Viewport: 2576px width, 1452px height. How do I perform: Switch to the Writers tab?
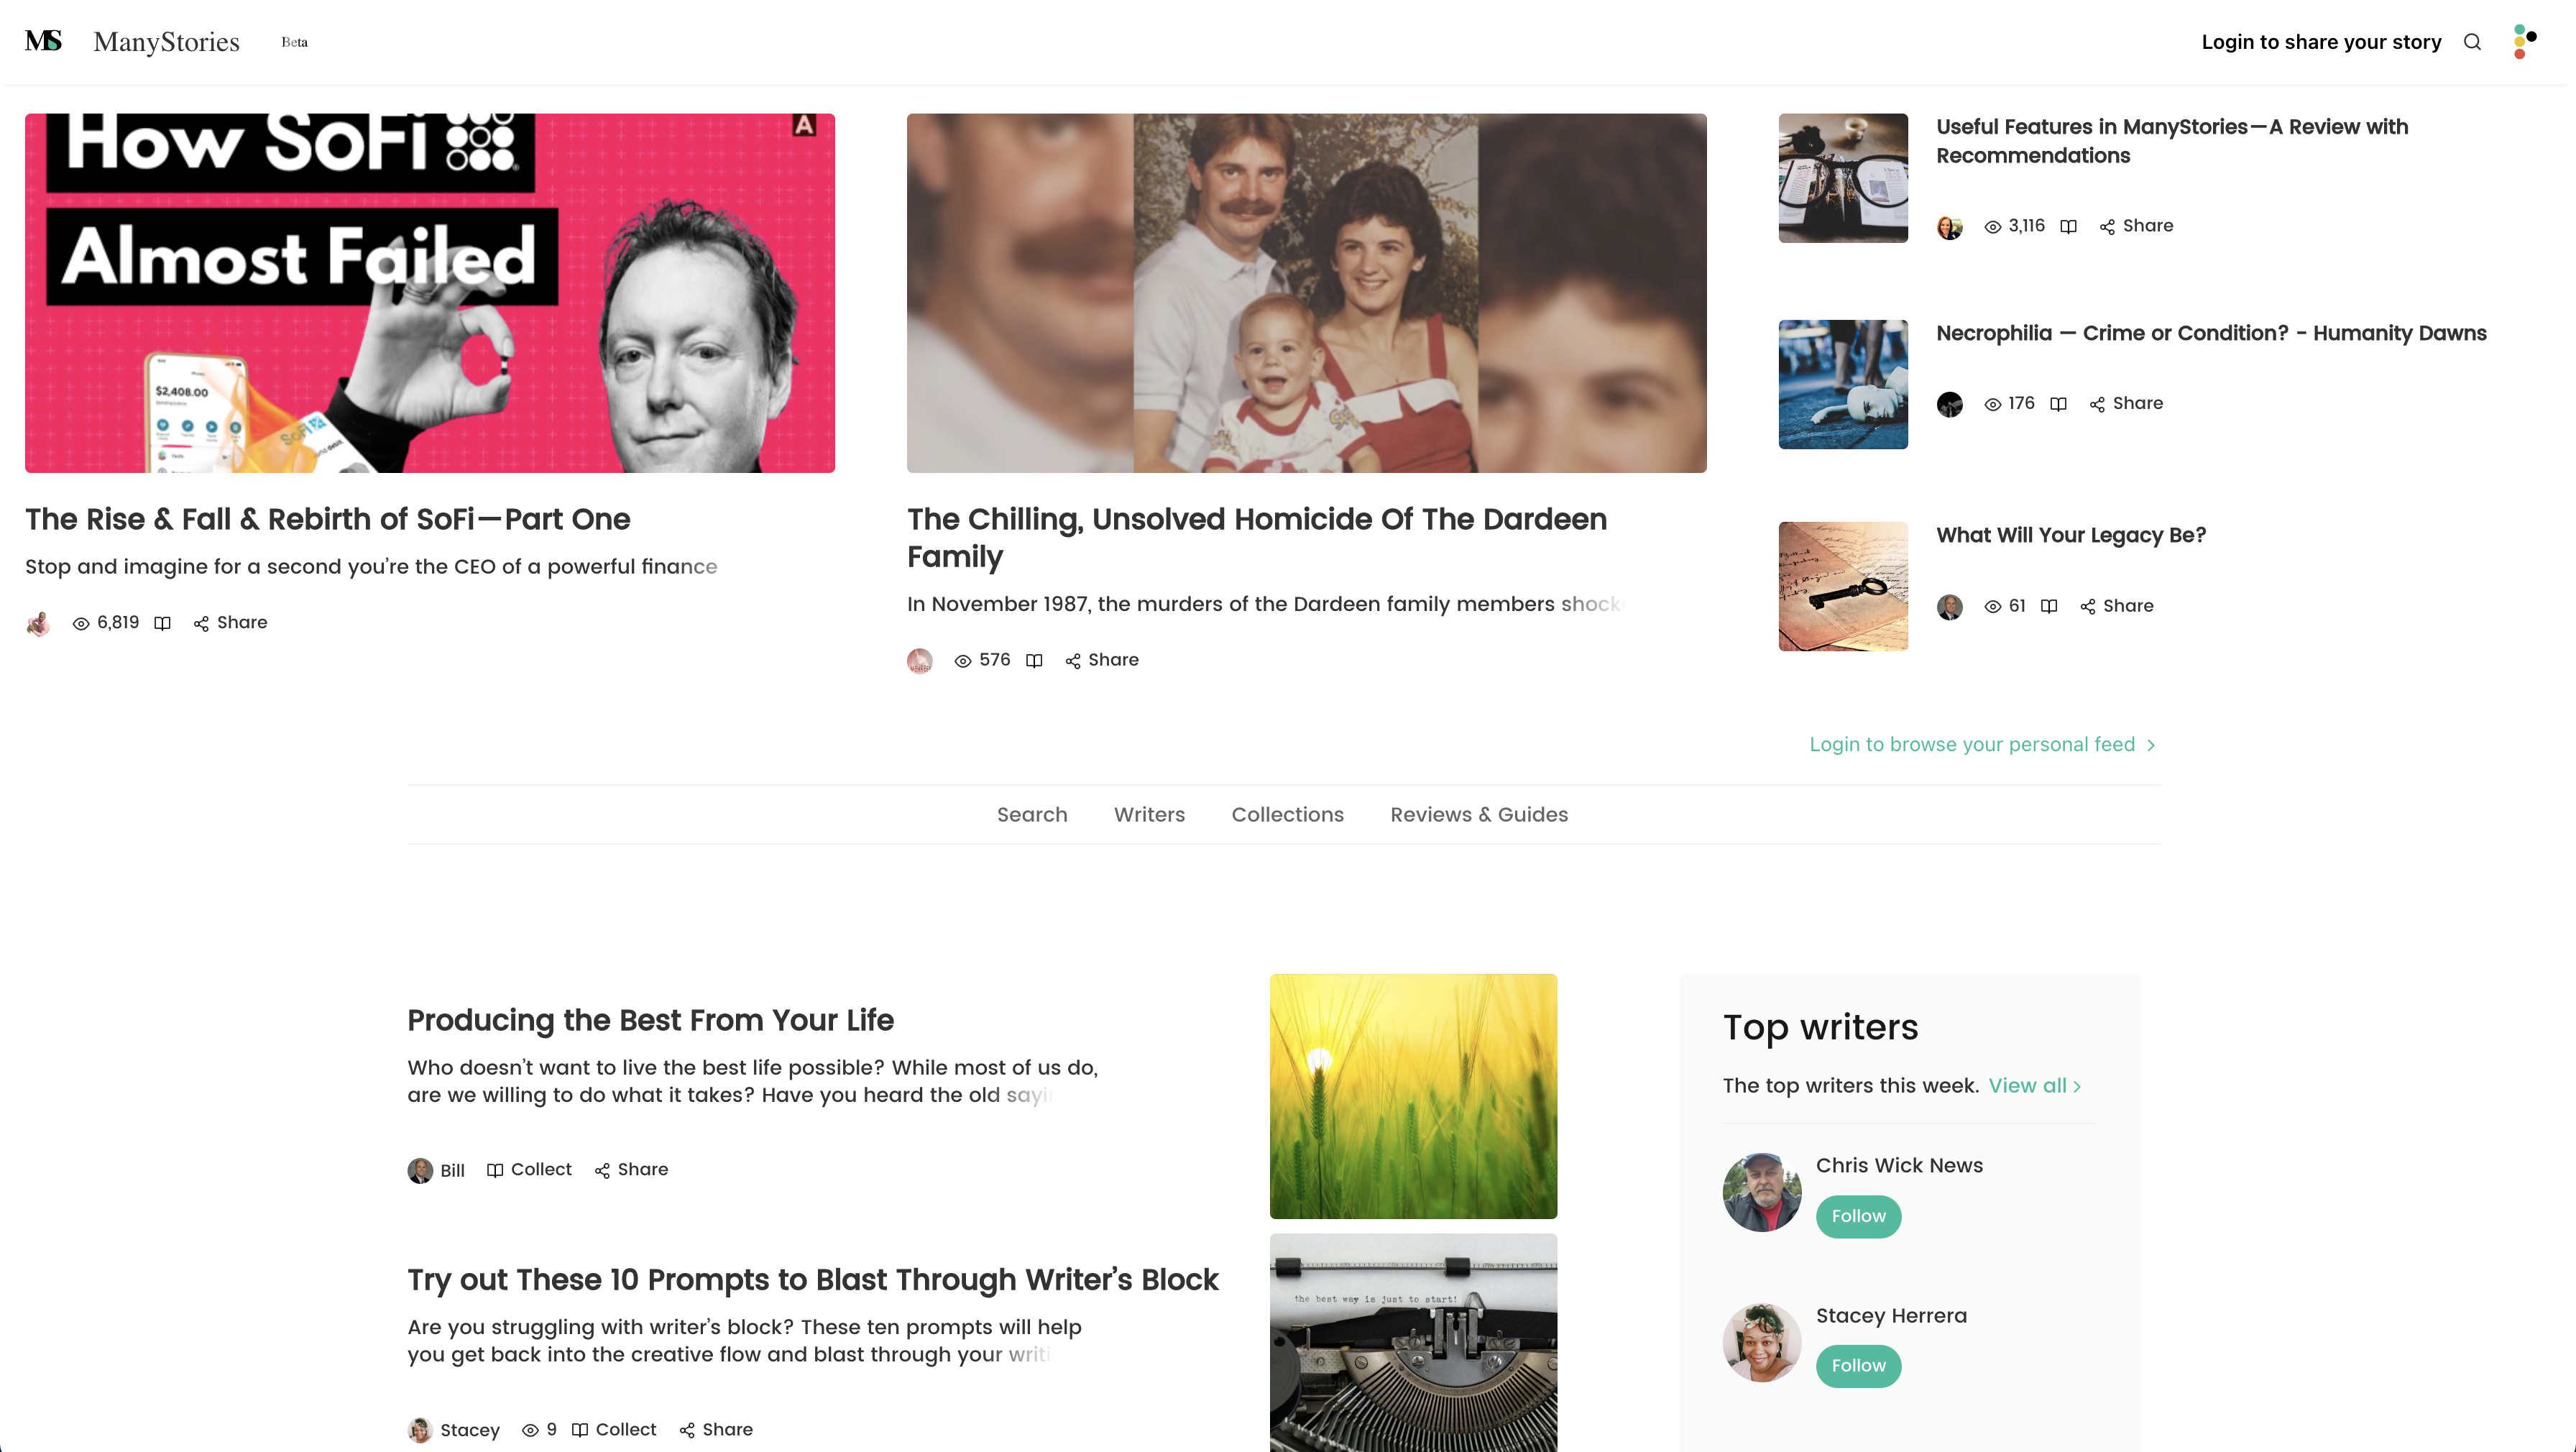pyautogui.click(x=1149, y=815)
